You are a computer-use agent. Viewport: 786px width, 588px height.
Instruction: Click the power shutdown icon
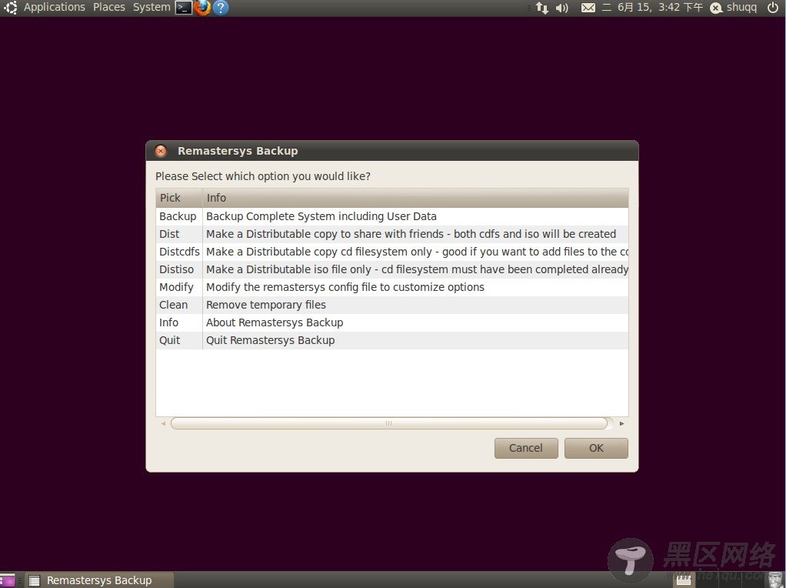pos(773,7)
